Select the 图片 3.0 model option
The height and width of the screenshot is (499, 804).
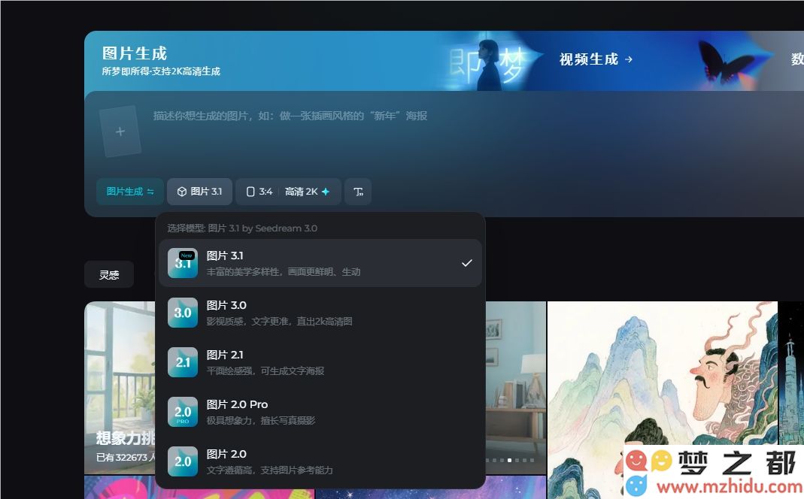[320, 313]
